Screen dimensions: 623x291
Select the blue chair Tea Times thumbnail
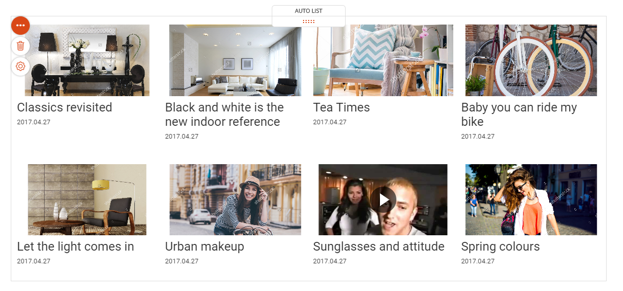click(383, 60)
